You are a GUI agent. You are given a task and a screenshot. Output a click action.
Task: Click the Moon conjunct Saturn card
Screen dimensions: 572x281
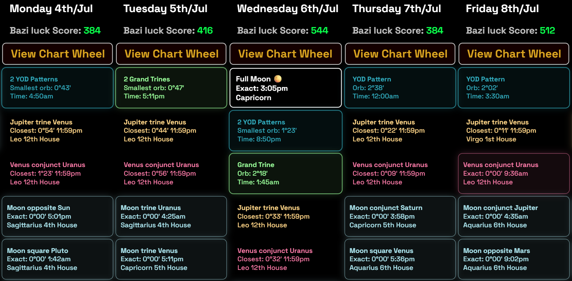pos(400,216)
